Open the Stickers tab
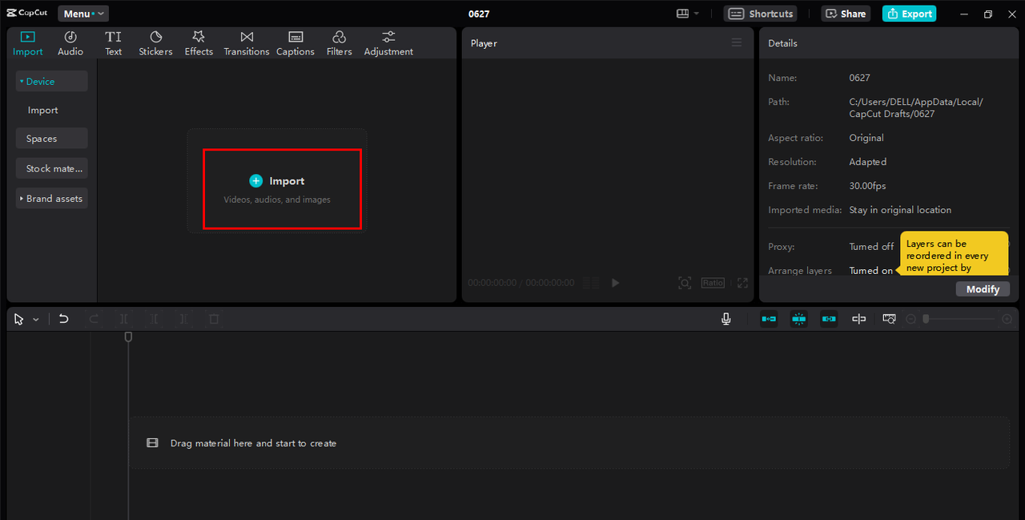This screenshot has height=520, width=1025. coord(155,43)
